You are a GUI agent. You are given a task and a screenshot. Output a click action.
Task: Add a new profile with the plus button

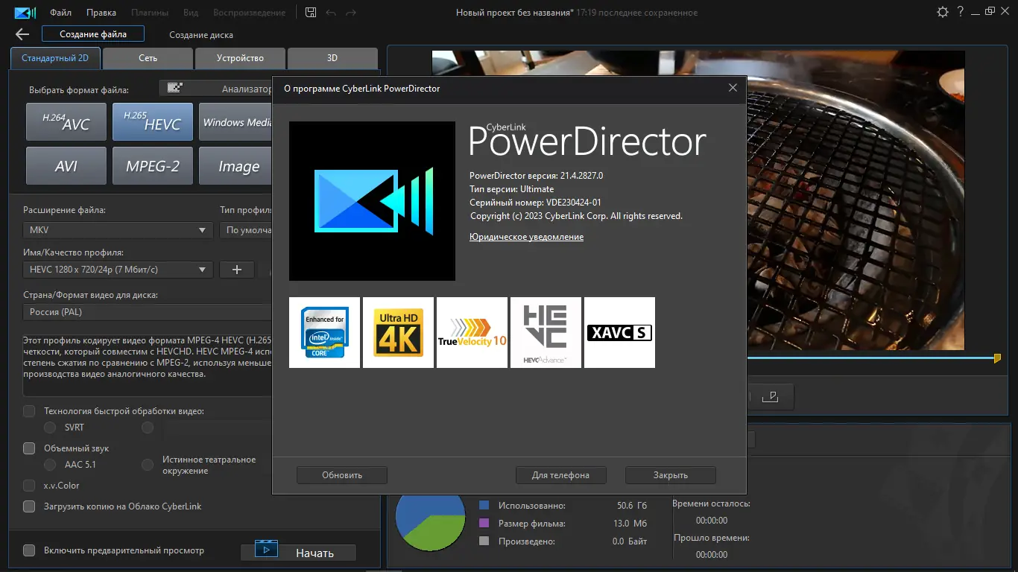coord(236,270)
